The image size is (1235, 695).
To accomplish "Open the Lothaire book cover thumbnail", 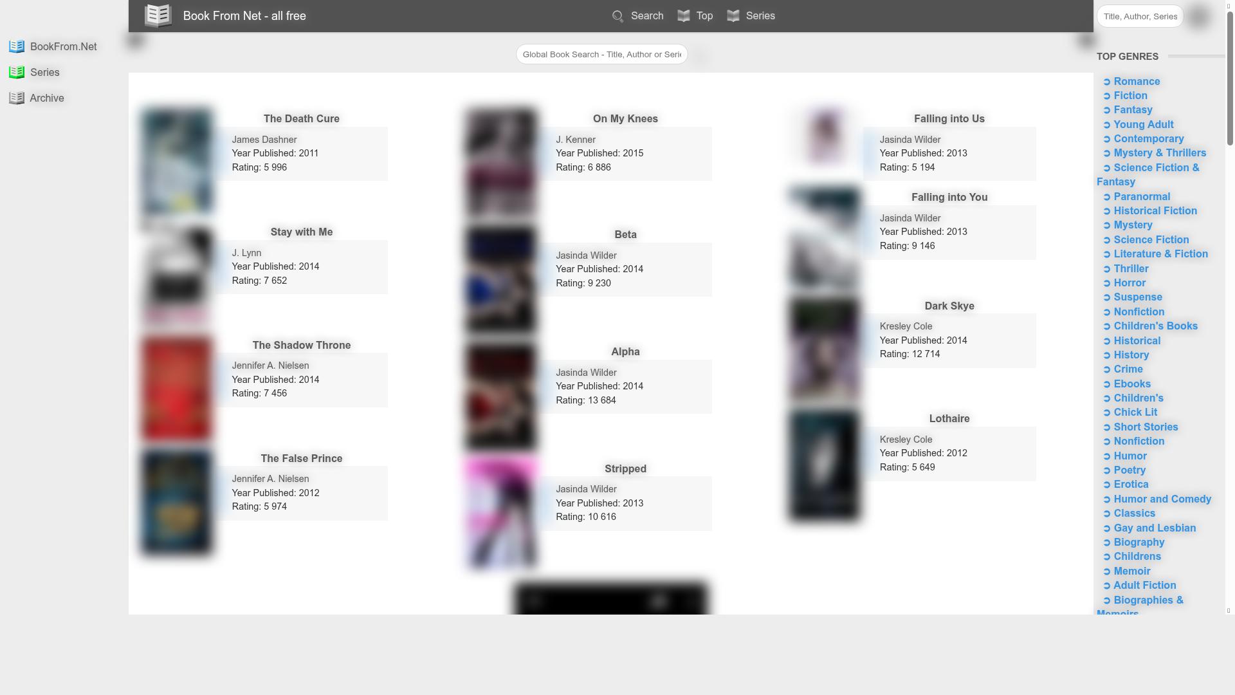I will [824, 467].
